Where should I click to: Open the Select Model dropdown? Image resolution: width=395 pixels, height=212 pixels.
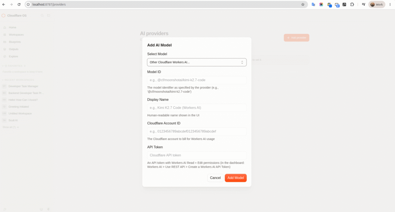click(x=197, y=62)
